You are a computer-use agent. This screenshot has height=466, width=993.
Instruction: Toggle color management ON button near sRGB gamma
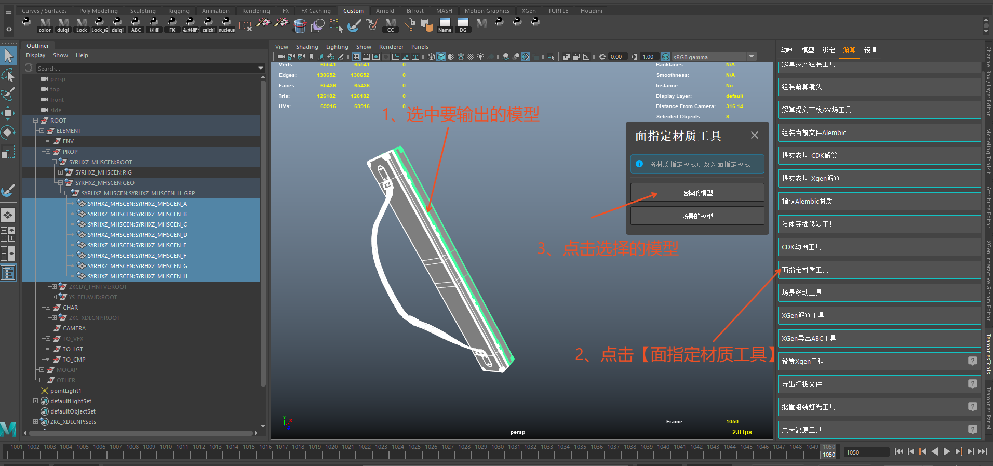(x=666, y=57)
